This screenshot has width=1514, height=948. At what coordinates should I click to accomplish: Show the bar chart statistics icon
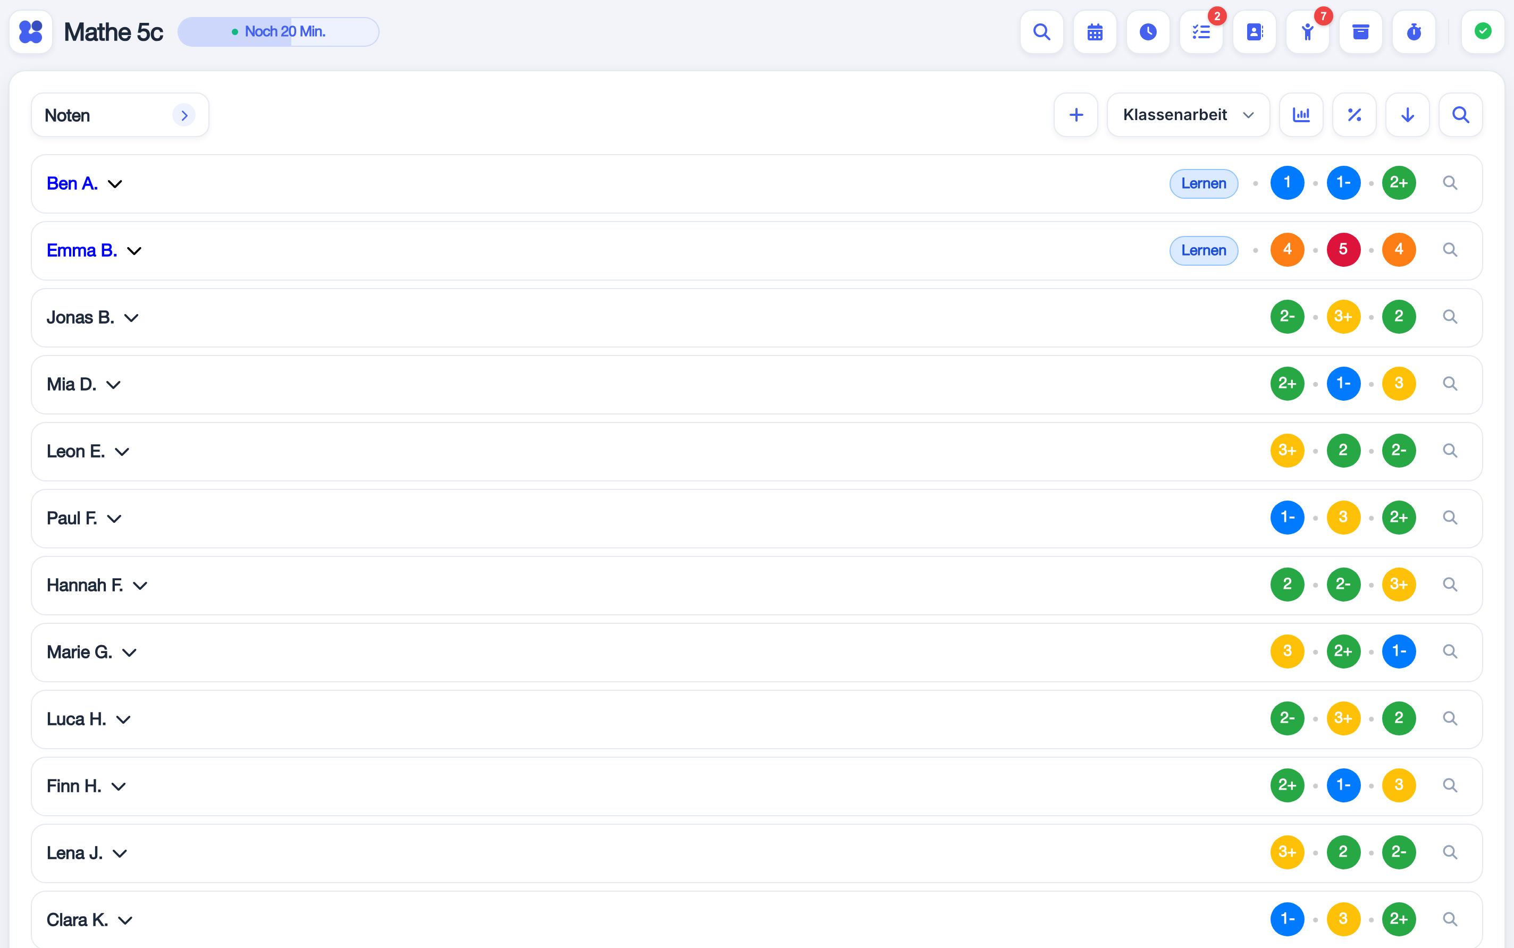point(1301,115)
